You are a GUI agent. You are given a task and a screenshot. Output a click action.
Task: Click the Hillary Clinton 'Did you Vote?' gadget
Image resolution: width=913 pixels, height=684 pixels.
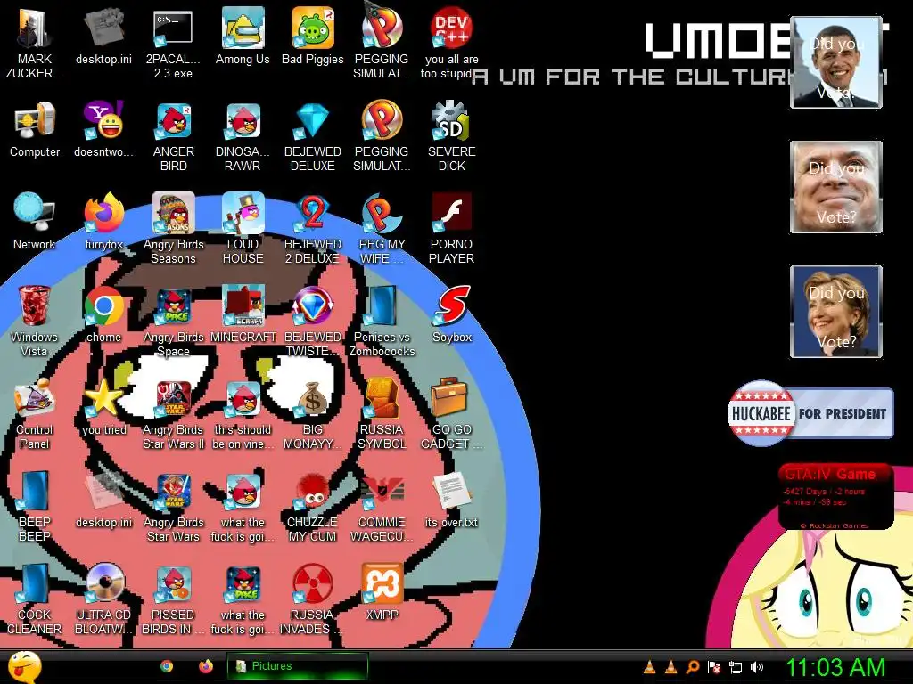click(836, 311)
